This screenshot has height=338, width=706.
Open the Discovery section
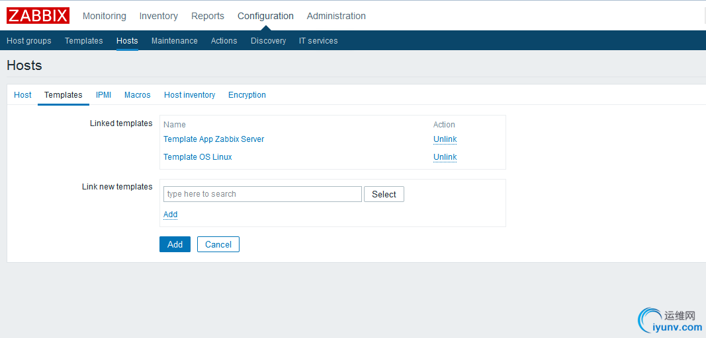269,41
